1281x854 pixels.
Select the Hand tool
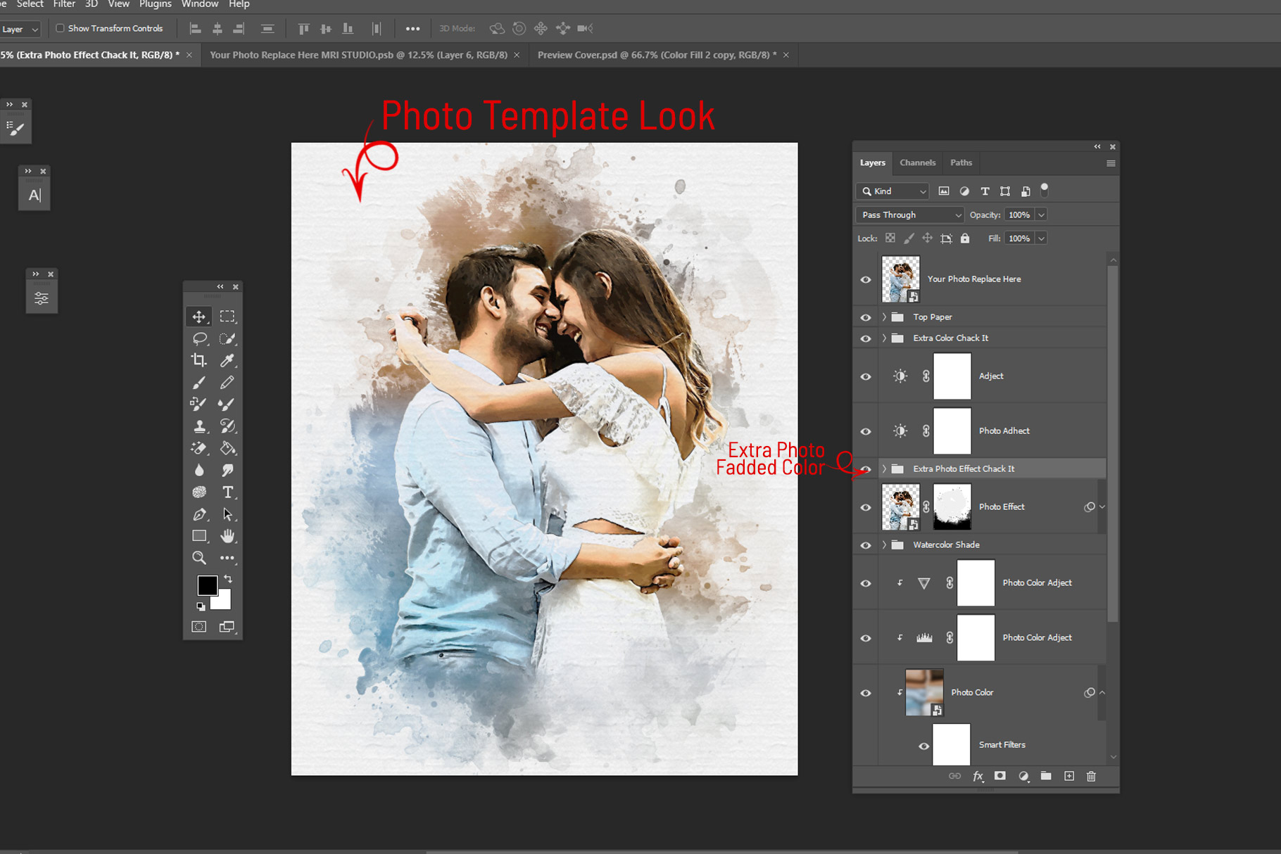coord(227,536)
